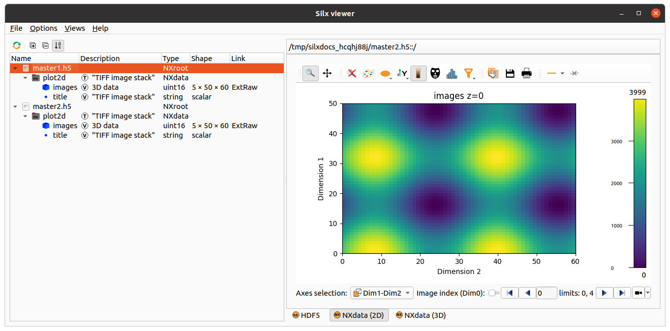Print the plot using printer icon
Viewport: 670px width, 331px height.
pyautogui.click(x=527, y=74)
